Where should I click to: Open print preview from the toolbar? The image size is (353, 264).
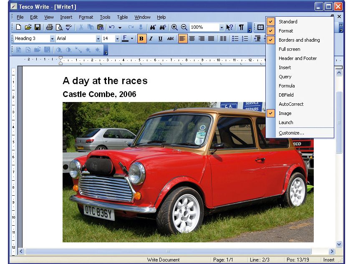[59, 27]
